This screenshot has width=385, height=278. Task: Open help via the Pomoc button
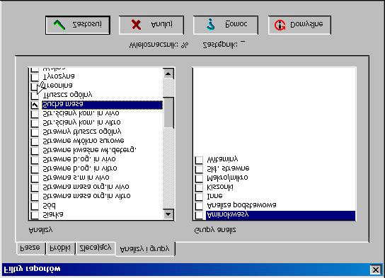pos(226,25)
